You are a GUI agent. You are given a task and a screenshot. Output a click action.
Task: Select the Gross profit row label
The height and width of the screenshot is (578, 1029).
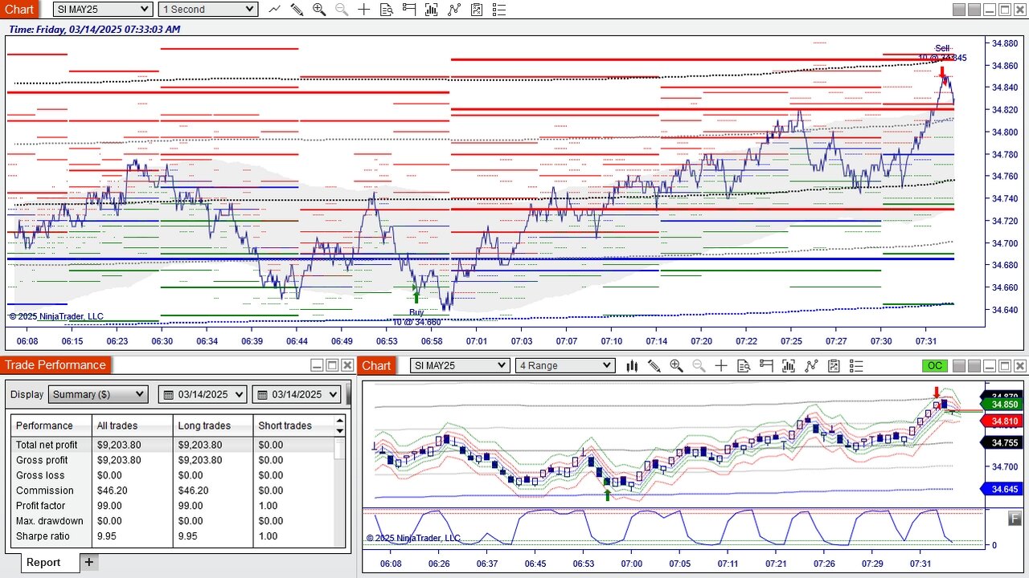42,460
